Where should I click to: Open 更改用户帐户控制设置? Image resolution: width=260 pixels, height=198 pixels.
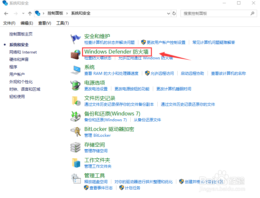[x=166, y=42]
